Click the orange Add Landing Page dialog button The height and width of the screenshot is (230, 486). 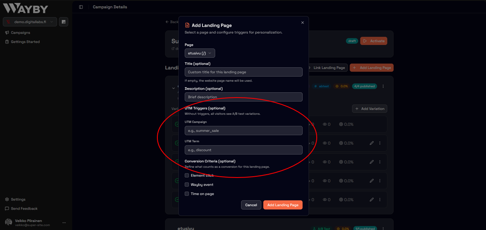[283, 205]
